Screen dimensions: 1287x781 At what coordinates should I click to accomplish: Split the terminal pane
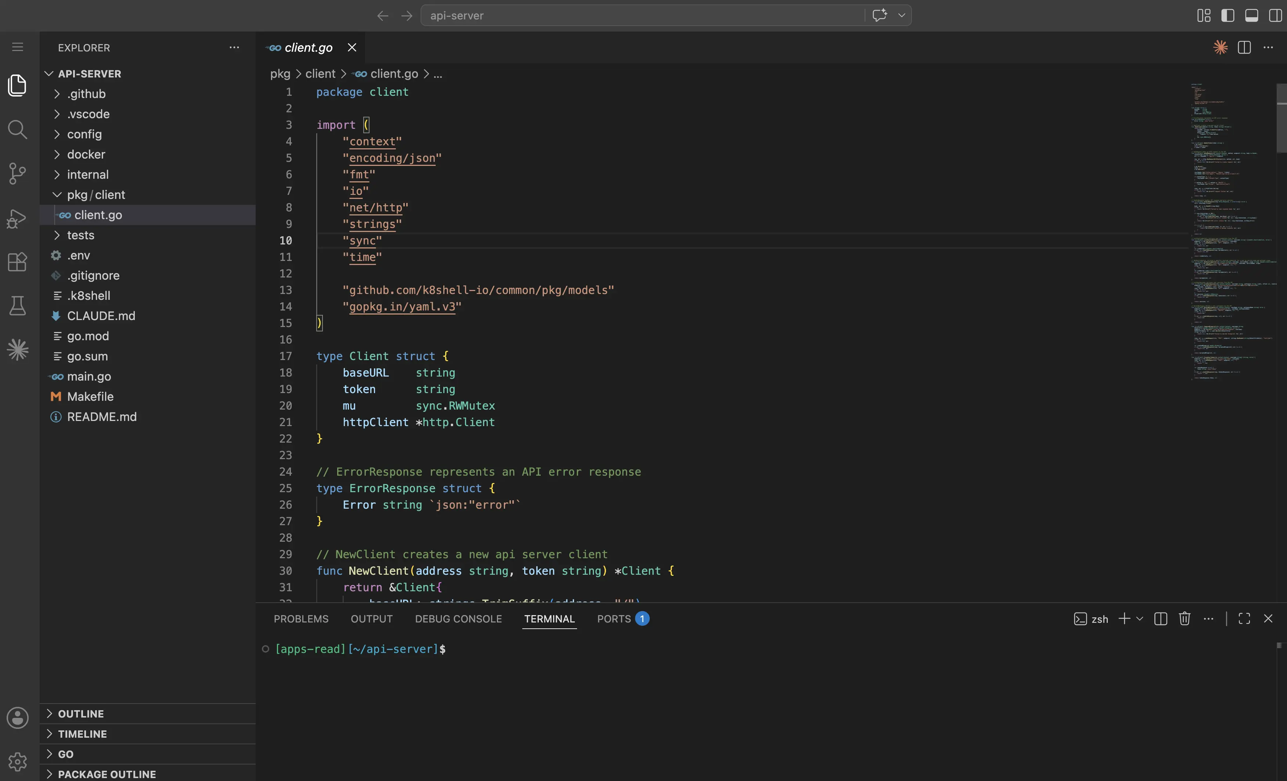1161,619
